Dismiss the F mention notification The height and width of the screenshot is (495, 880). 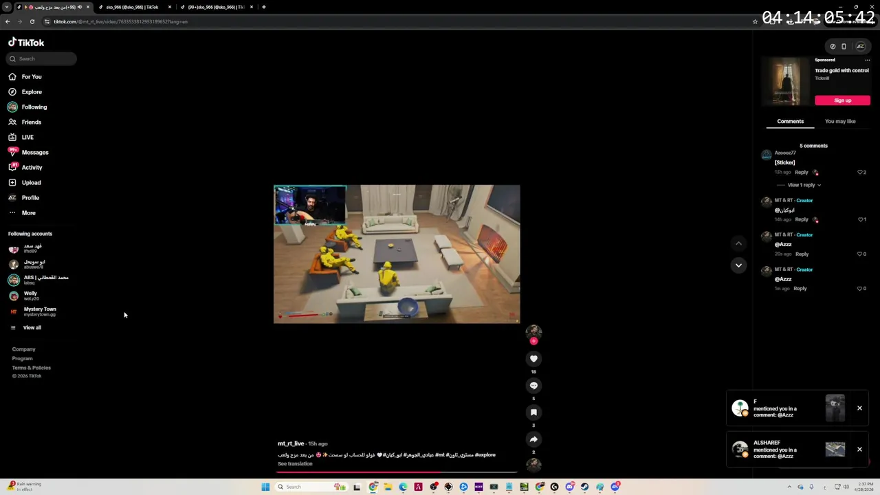[x=859, y=408]
